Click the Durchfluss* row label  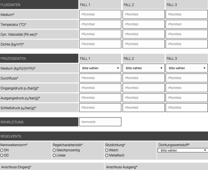click(9, 78)
